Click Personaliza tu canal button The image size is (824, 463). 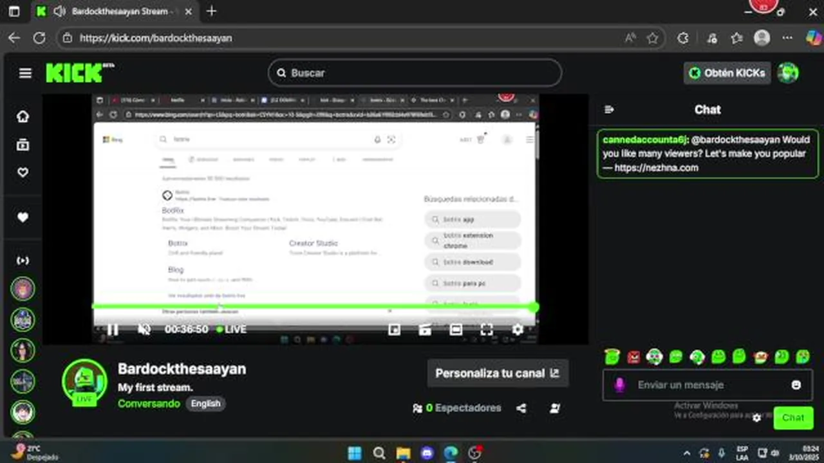click(x=498, y=373)
